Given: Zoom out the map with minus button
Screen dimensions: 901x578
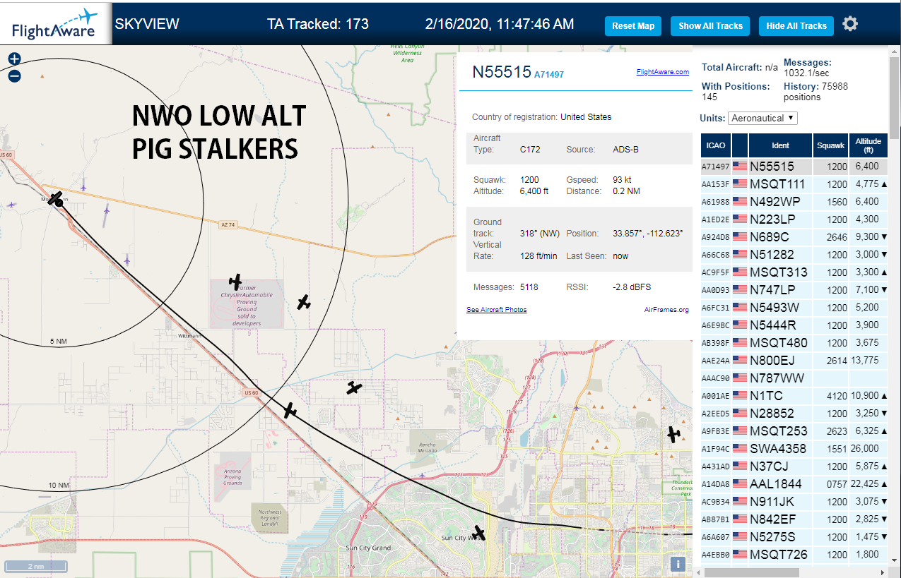Looking at the screenshot, I should (14, 76).
